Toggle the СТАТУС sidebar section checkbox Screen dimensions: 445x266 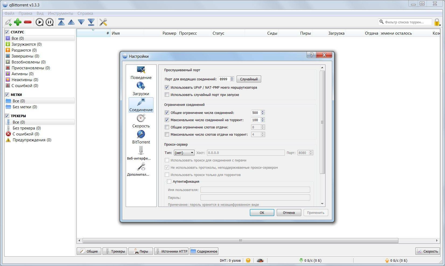point(7,32)
